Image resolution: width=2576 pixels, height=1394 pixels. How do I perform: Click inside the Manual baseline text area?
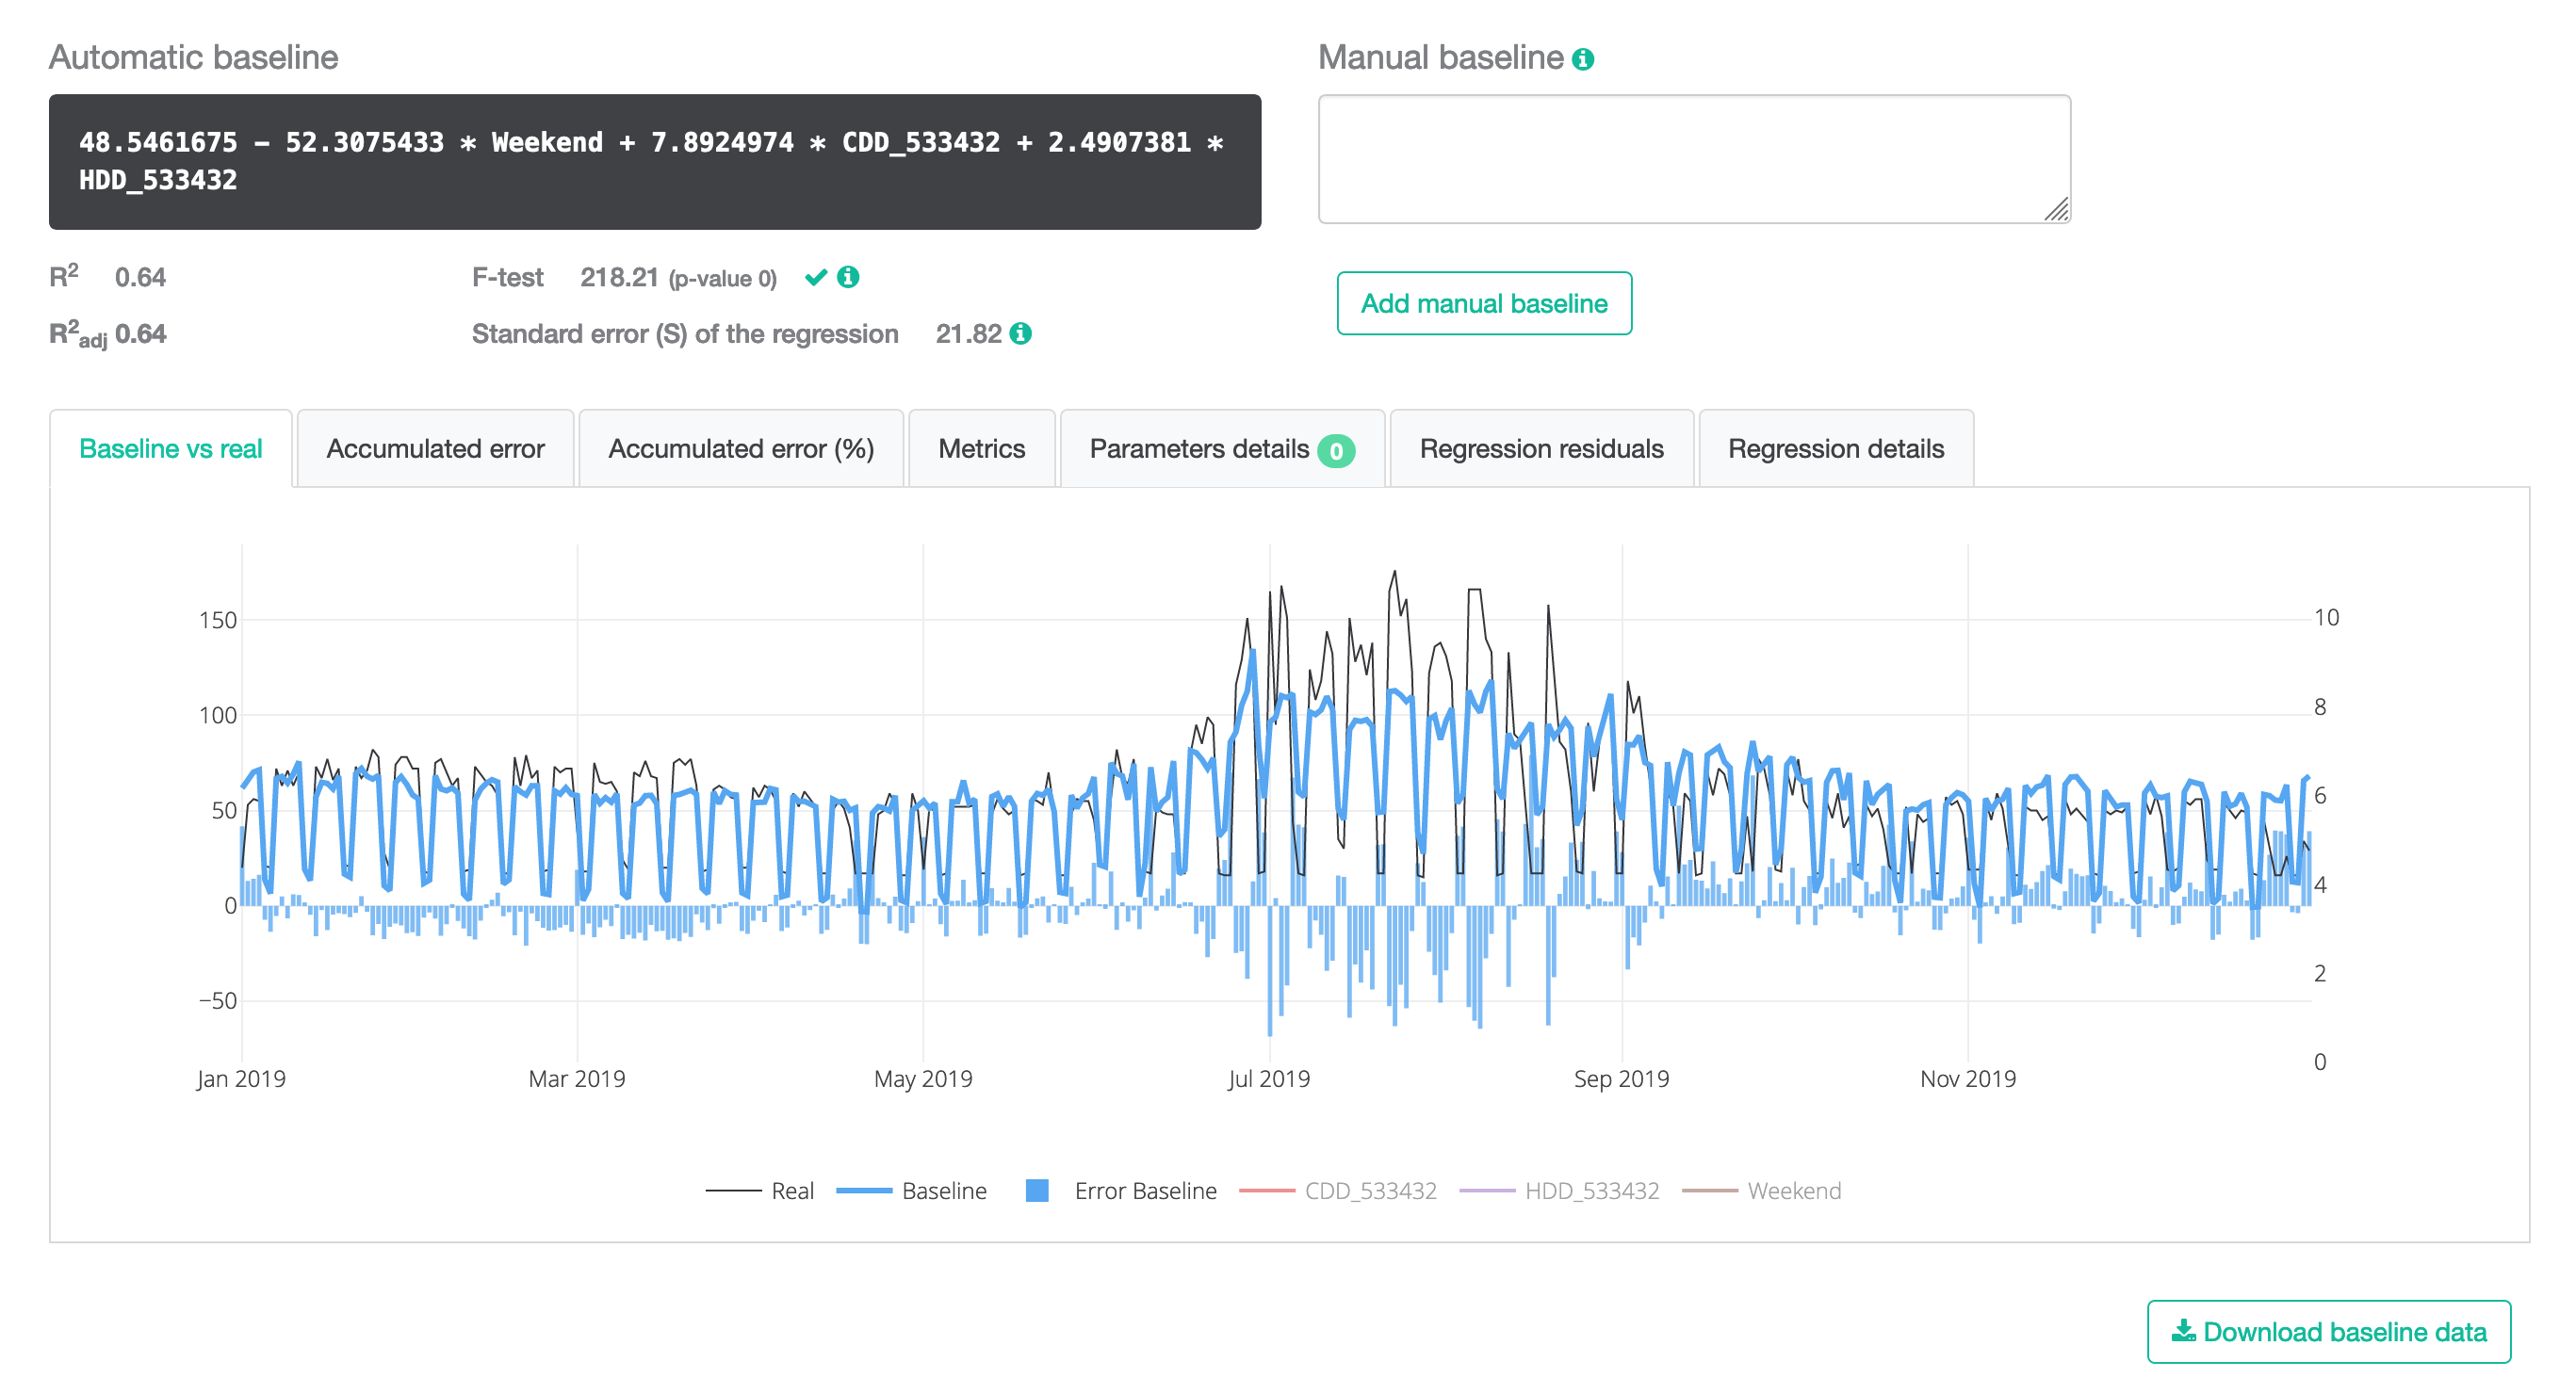[x=1694, y=159]
